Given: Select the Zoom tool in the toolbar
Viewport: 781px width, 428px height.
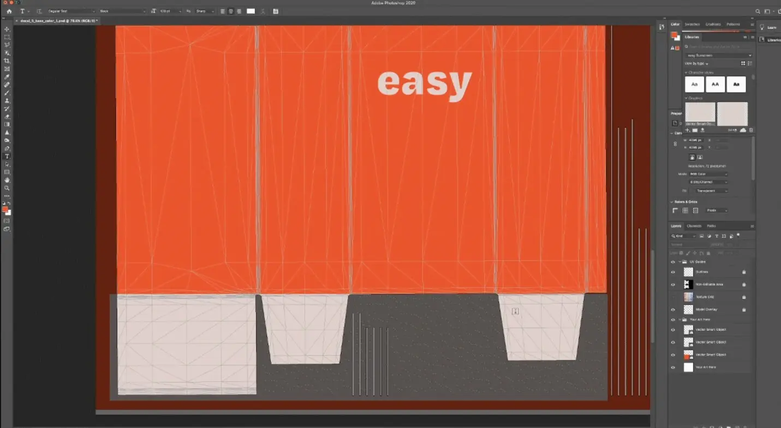Looking at the screenshot, I should (7, 188).
